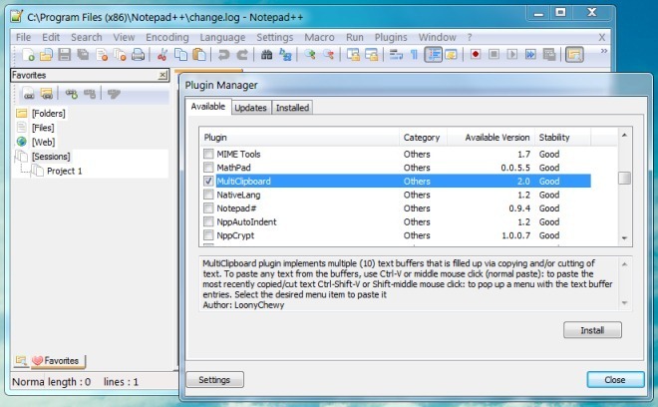This screenshot has width=658, height=407.
Task: Uncheck the MultiClipboard plugin checkbox
Action: [208, 181]
